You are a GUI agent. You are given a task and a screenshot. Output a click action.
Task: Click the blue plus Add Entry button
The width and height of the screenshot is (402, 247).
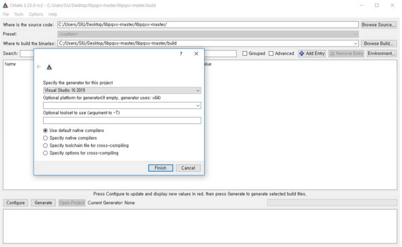312,53
